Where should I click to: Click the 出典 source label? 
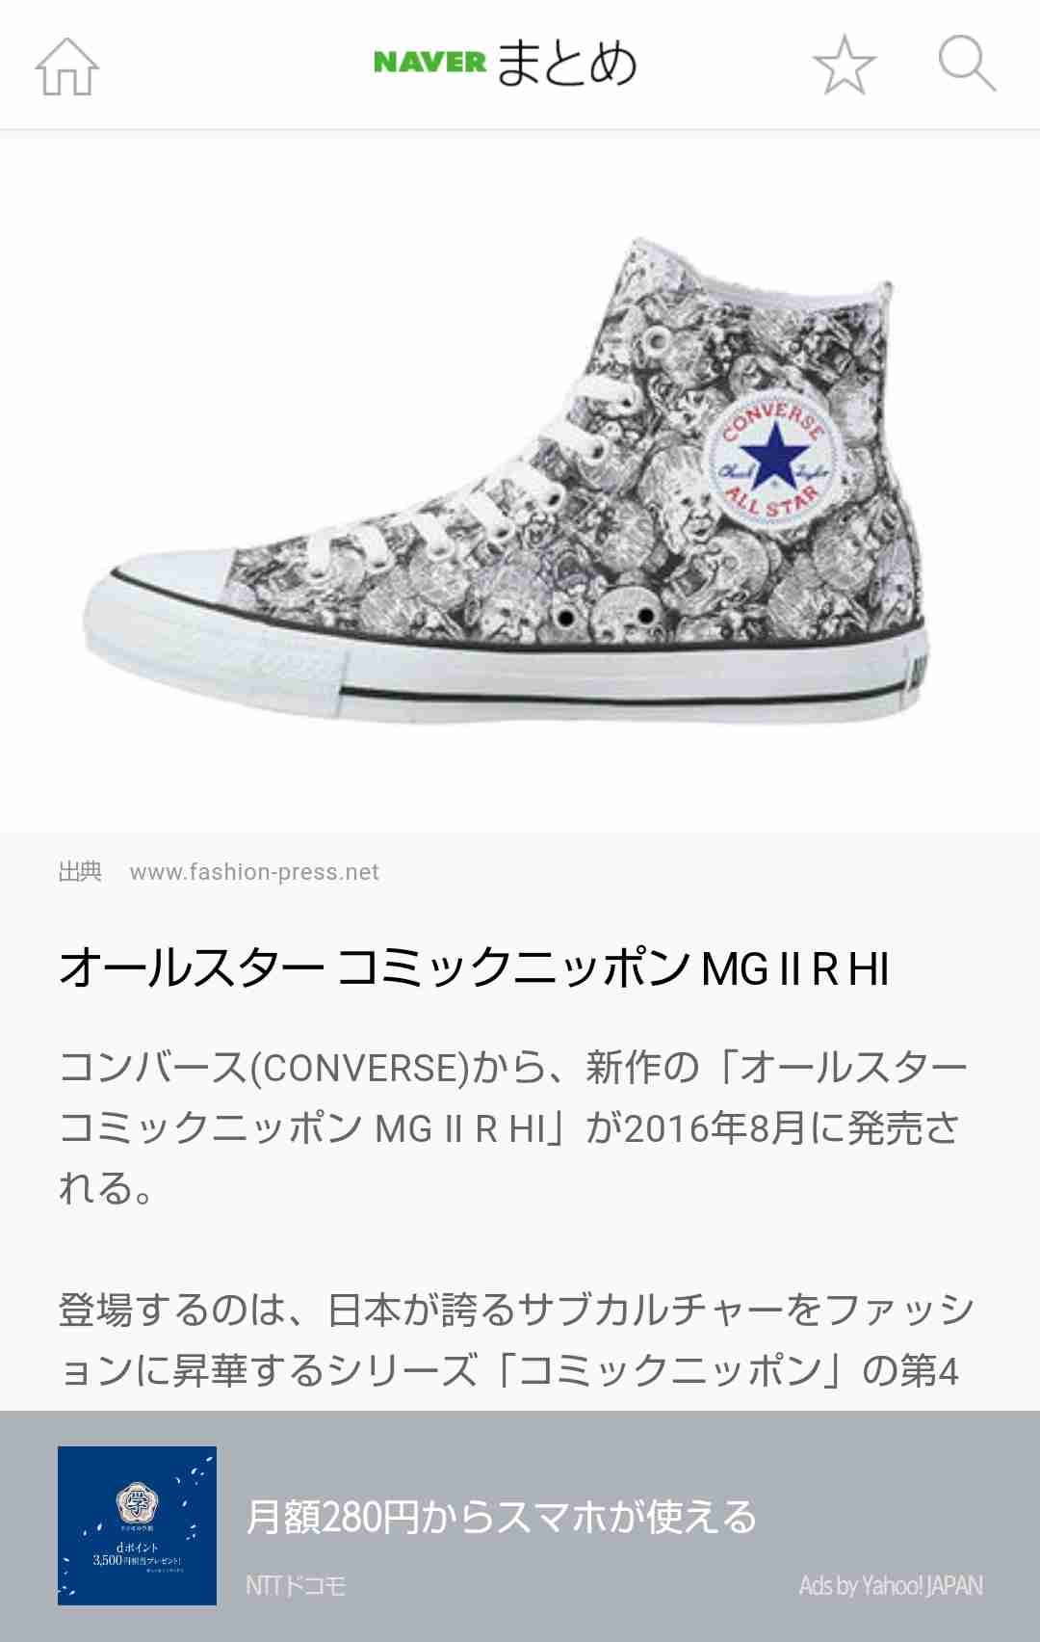point(80,871)
